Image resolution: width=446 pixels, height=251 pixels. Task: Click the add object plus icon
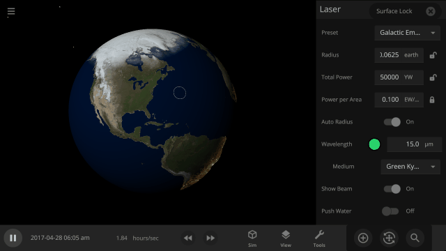tap(363, 238)
